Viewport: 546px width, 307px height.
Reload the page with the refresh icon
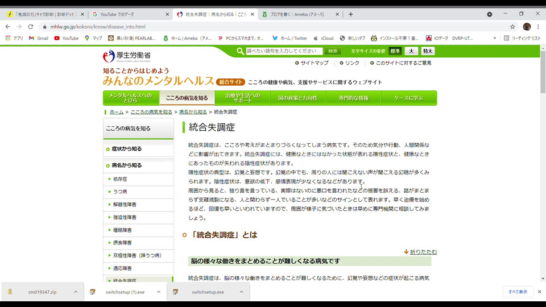pyautogui.click(x=31, y=27)
